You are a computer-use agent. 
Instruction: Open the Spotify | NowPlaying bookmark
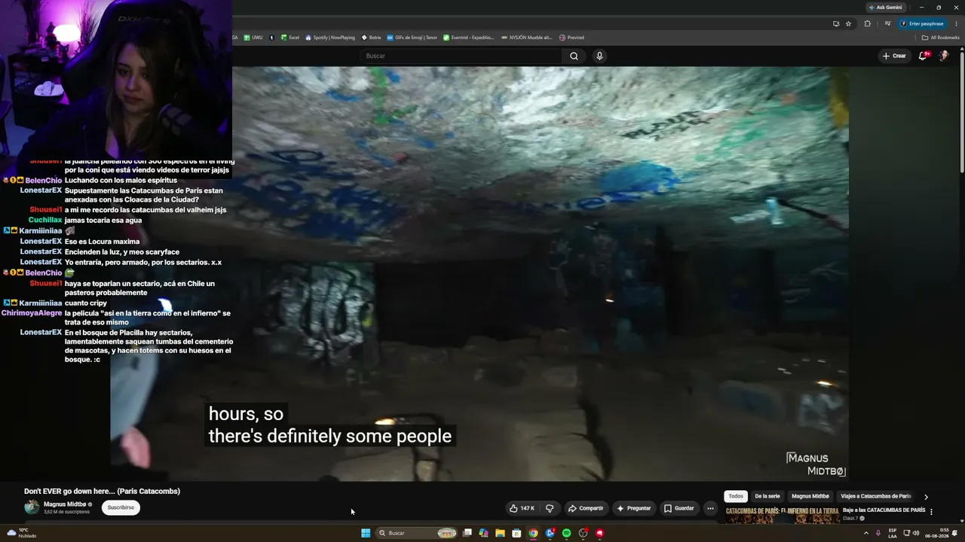330,38
